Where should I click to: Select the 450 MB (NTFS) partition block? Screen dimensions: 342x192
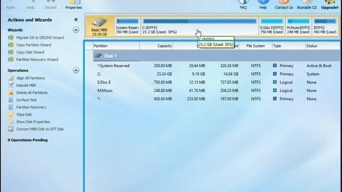[x=325, y=27]
